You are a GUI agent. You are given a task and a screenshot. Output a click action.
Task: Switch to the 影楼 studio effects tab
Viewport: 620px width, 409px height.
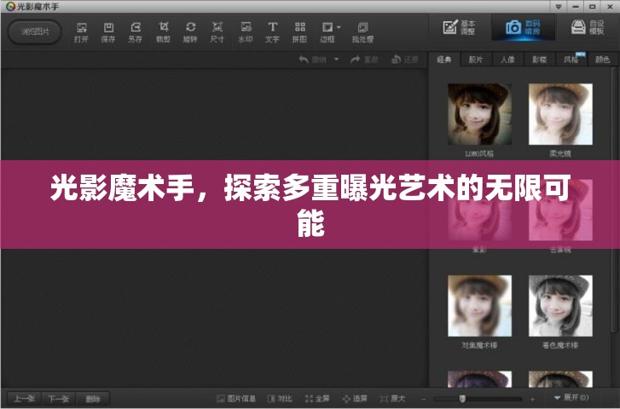coord(539,60)
